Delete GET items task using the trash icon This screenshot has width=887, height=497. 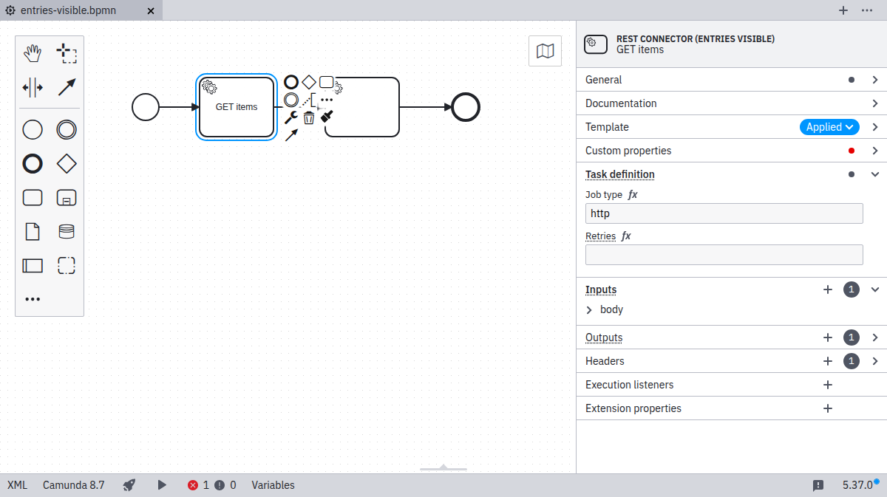308,117
